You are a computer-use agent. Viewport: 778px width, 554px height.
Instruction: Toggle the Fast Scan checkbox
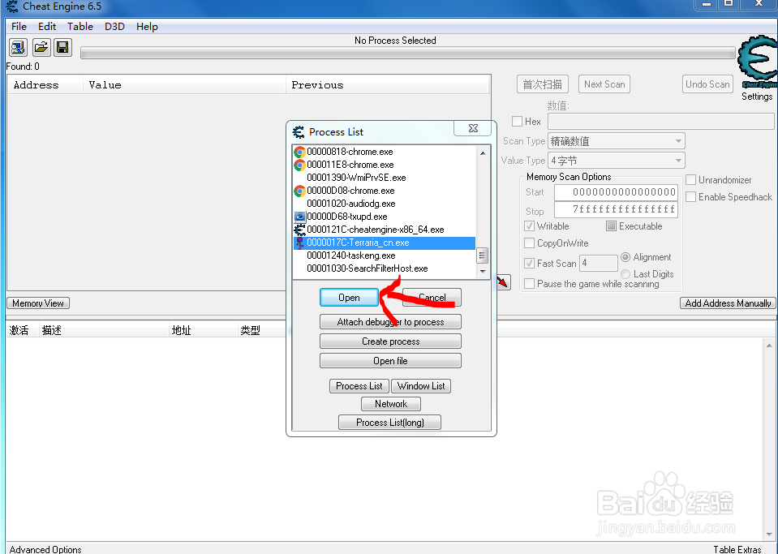pyautogui.click(x=530, y=264)
